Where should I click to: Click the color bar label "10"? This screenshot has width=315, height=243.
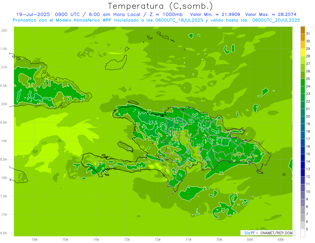click(x=308, y=192)
